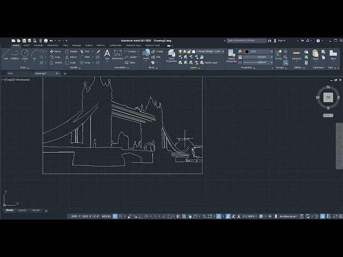Select the Mirror tool
Screen dimensions: 343x257
click(x=71, y=57)
